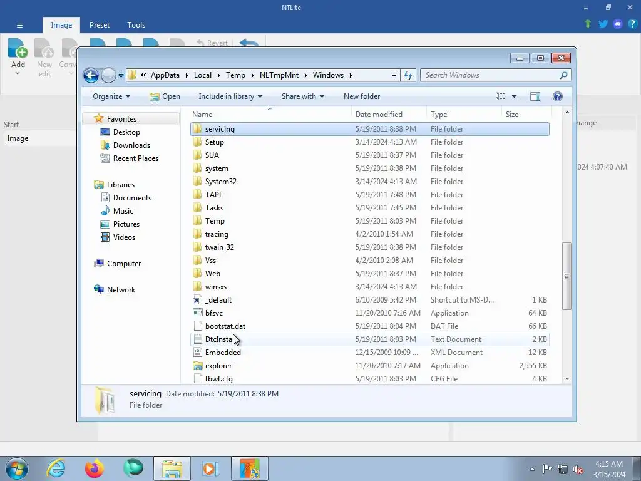This screenshot has width=641, height=481.
Task: Show hidden tray icons
Action: tap(532, 469)
